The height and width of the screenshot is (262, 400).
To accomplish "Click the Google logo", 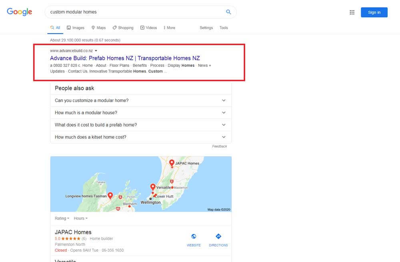I will click(x=19, y=12).
